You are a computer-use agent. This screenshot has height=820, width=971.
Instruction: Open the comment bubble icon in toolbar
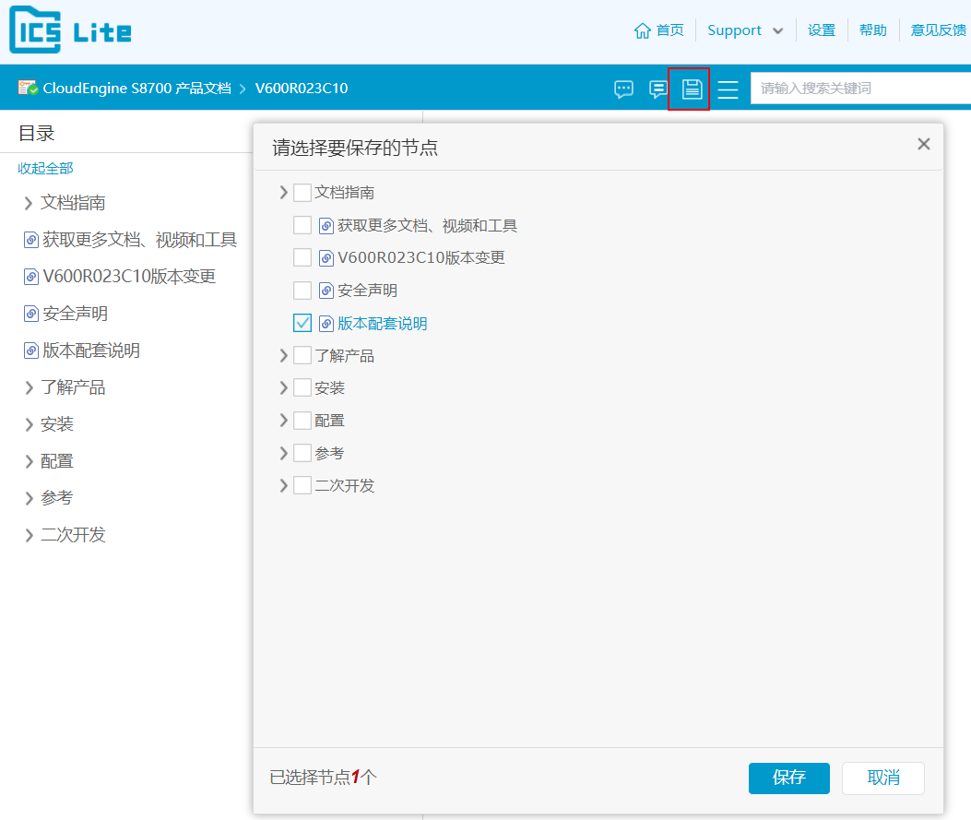point(623,89)
